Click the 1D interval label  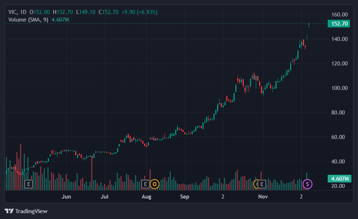[23, 12]
